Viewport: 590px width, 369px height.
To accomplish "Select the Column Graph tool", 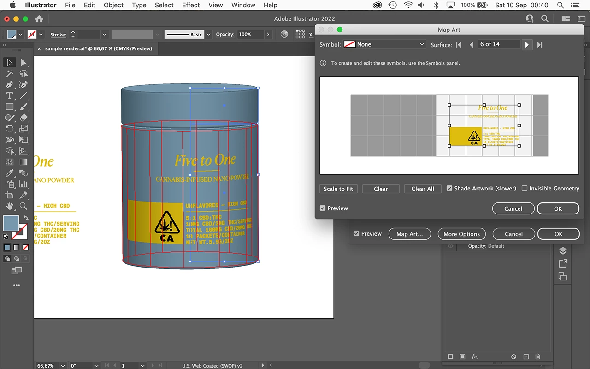I will (x=24, y=184).
